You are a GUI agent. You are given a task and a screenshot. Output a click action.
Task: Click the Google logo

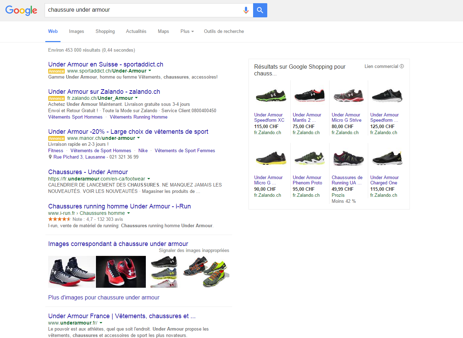(21, 10)
